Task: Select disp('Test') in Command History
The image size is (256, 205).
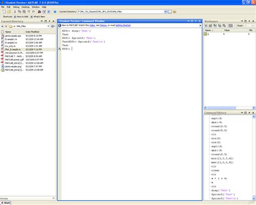Action: click(x=221, y=190)
